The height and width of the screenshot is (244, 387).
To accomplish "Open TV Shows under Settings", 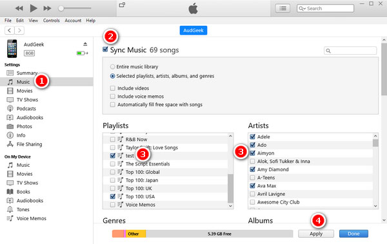I will pyautogui.click(x=27, y=100).
